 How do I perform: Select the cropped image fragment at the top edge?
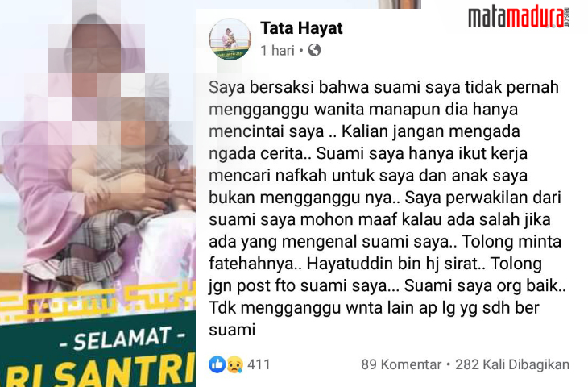coord(400,4)
